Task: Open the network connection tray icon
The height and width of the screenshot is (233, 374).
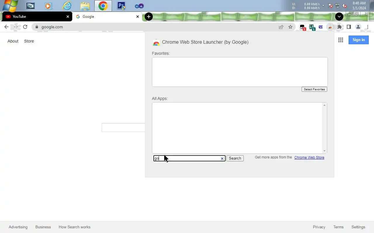Action: 337,6
